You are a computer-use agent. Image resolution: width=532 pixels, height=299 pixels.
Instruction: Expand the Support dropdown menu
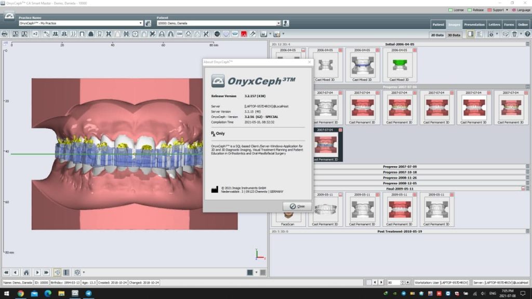507,10
